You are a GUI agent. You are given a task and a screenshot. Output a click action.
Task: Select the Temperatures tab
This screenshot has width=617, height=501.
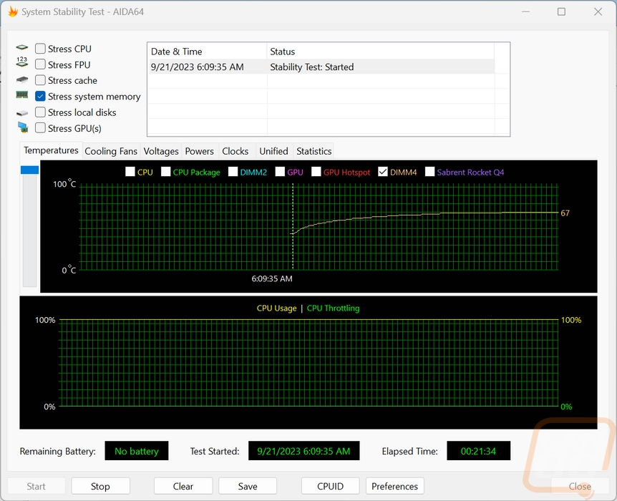[x=51, y=150]
